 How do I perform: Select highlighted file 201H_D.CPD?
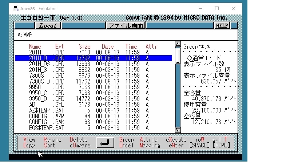[94, 58]
